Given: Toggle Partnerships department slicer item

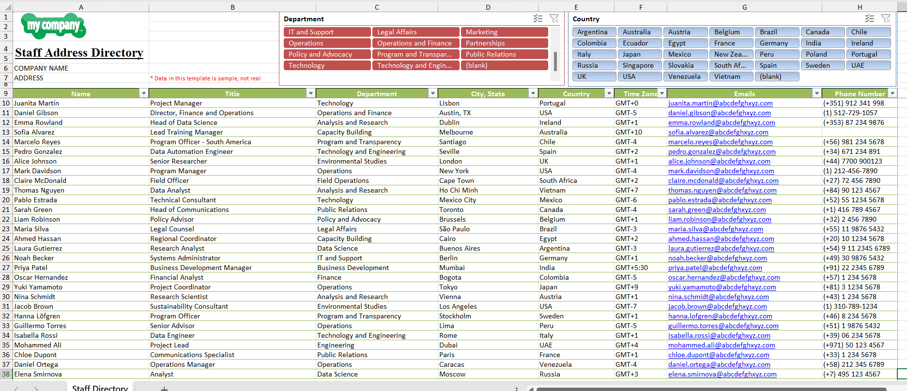Looking at the screenshot, I should tap(504, 43).
